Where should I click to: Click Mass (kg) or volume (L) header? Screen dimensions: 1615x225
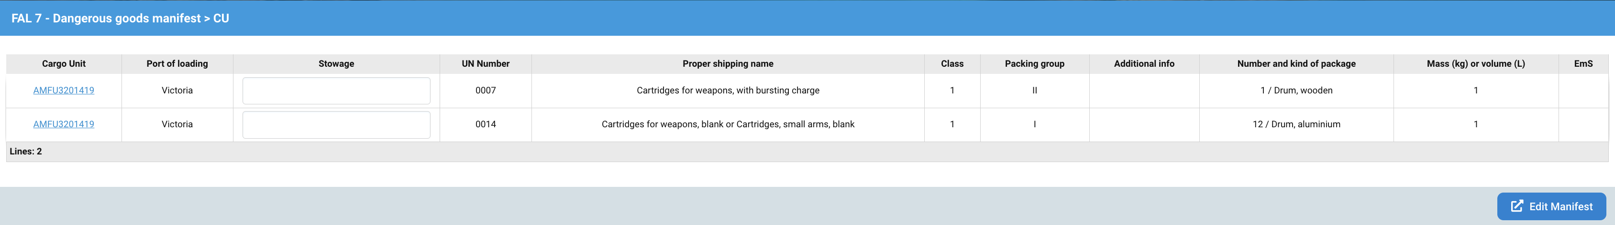tap(1475, 64)
